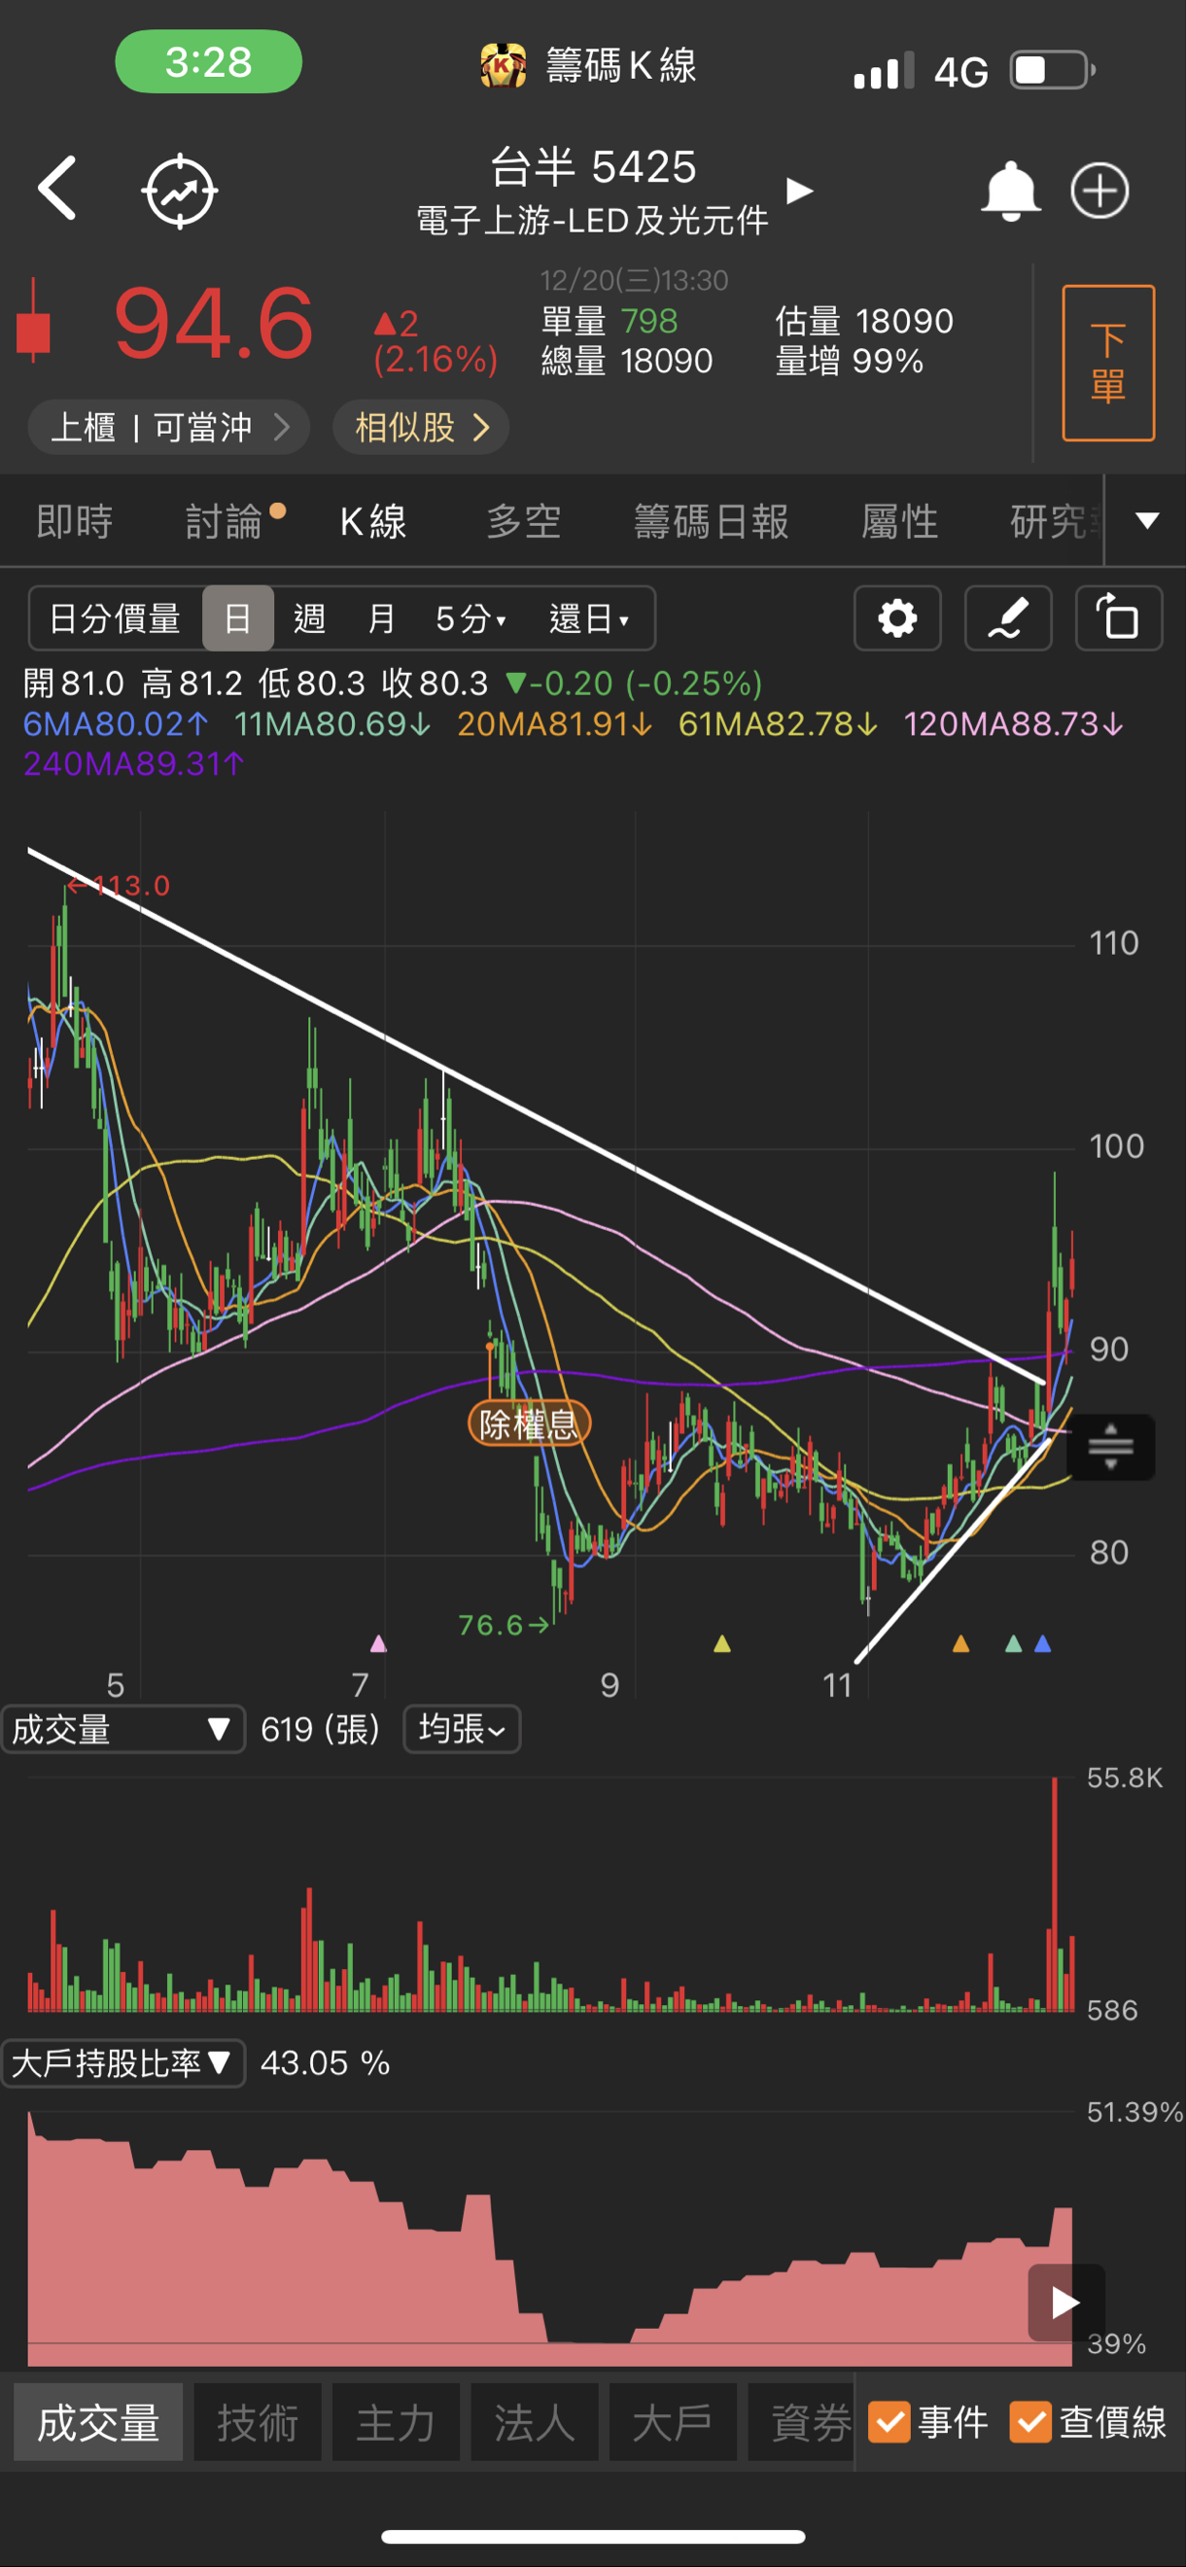
Task: Select bottom 成交量 indicator button
Action: (98, 2422)
